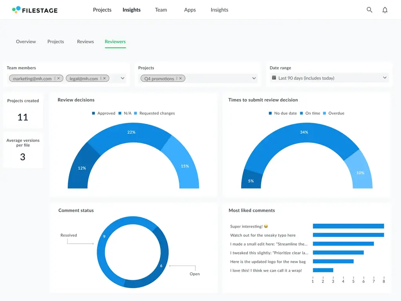Image resolution: width=401 pixels, height=301 pixels.
Task: Click the updated logo comment bar
Action: [333, 261]
